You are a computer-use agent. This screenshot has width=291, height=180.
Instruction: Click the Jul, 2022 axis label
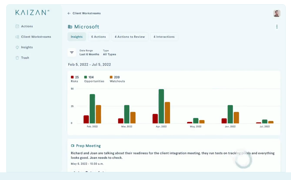click(265, 127)
